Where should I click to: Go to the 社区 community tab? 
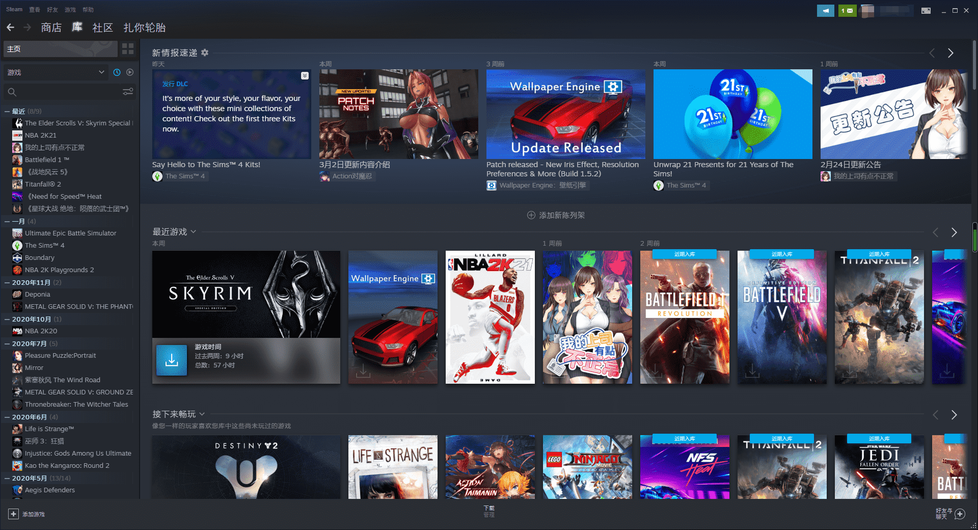click(x=102, y=28)
